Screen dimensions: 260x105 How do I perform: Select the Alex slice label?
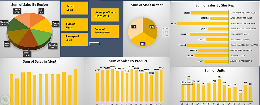41,11
